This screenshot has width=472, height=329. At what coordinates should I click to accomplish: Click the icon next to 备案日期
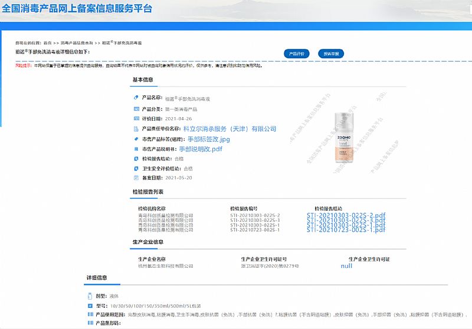pos(136,178)
